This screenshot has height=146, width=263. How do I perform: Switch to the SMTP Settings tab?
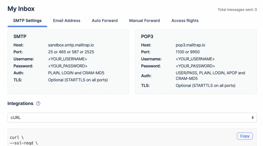coord(27,21)
